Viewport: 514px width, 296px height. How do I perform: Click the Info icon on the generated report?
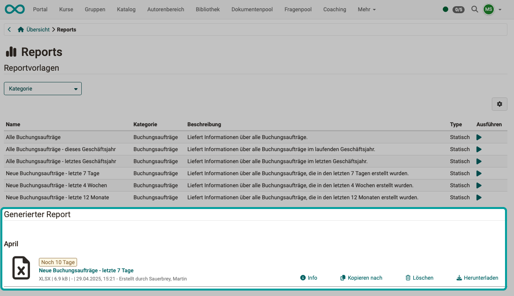(x=303, y=278)
